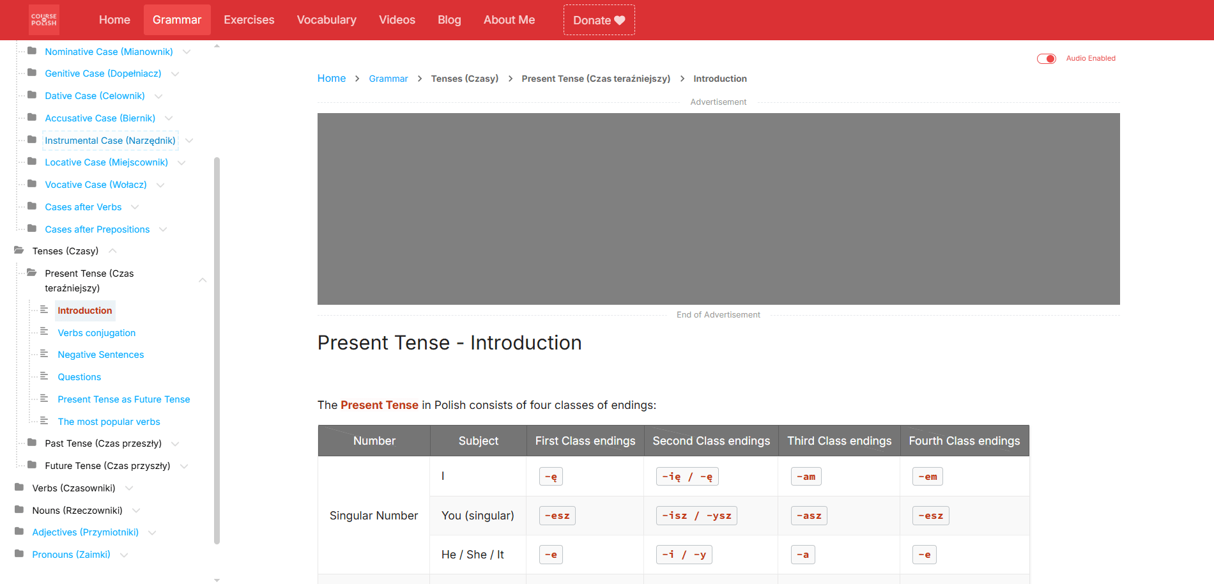
Task: Click the folder icon next to Pronouns (Zaimki)
Action: click(19, 554)
